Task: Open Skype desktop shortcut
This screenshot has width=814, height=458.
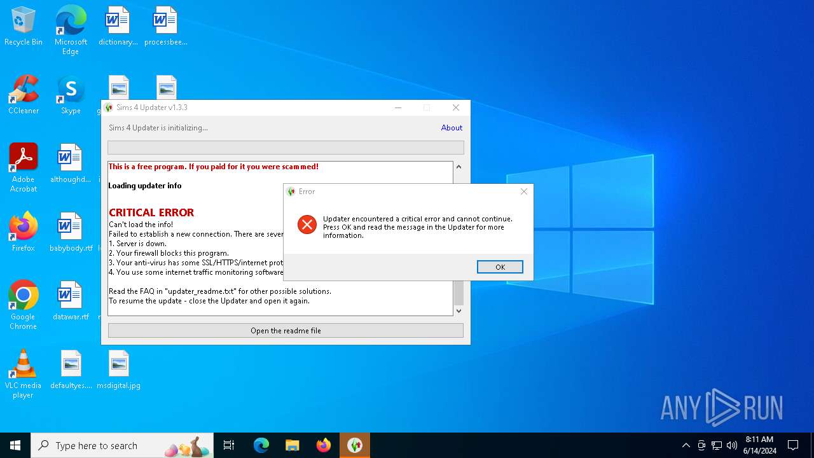Action: 71,95
